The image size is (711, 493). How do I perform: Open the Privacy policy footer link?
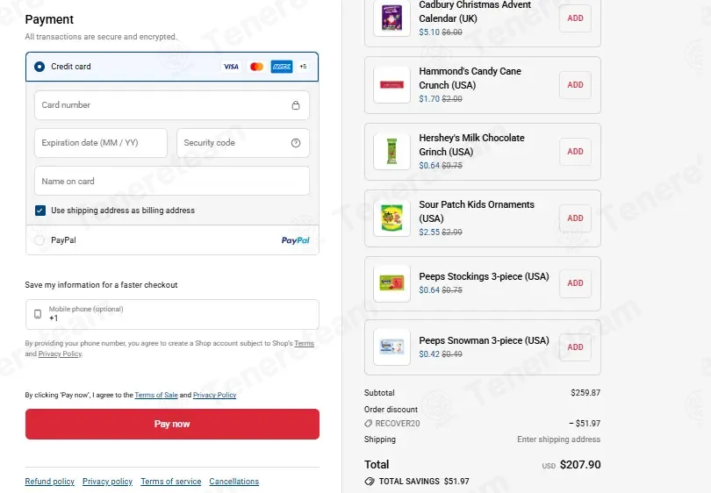click(x=107, y=482)
